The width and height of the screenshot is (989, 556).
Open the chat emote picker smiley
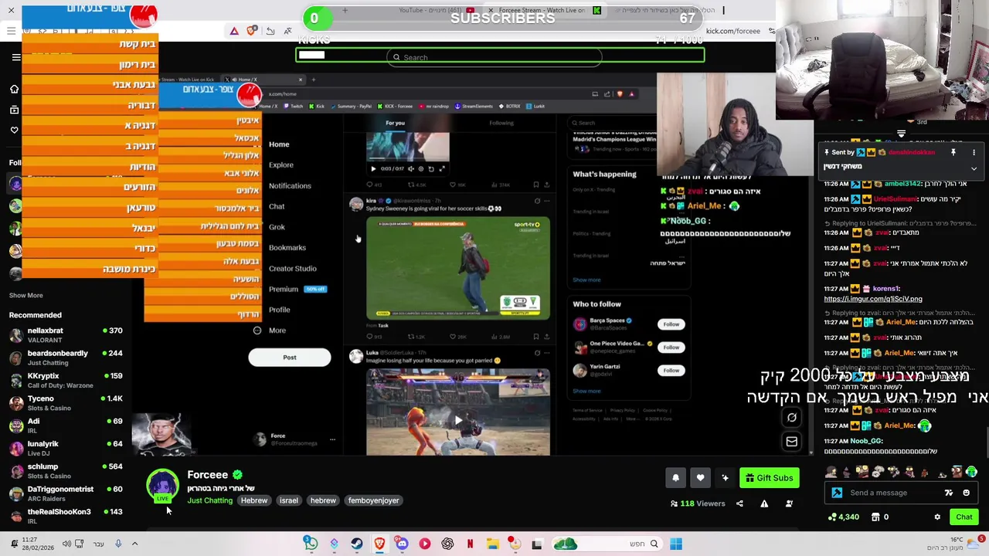pyautogui.click(x=966, y=493)
